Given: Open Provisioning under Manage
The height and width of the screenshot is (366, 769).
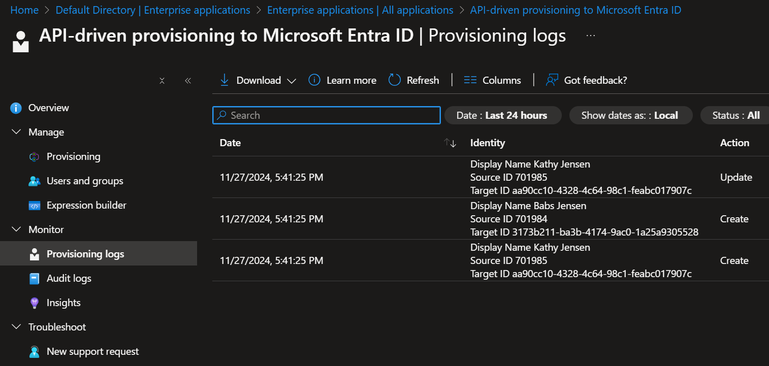Looking at the screenshot, I should point(74,156).
